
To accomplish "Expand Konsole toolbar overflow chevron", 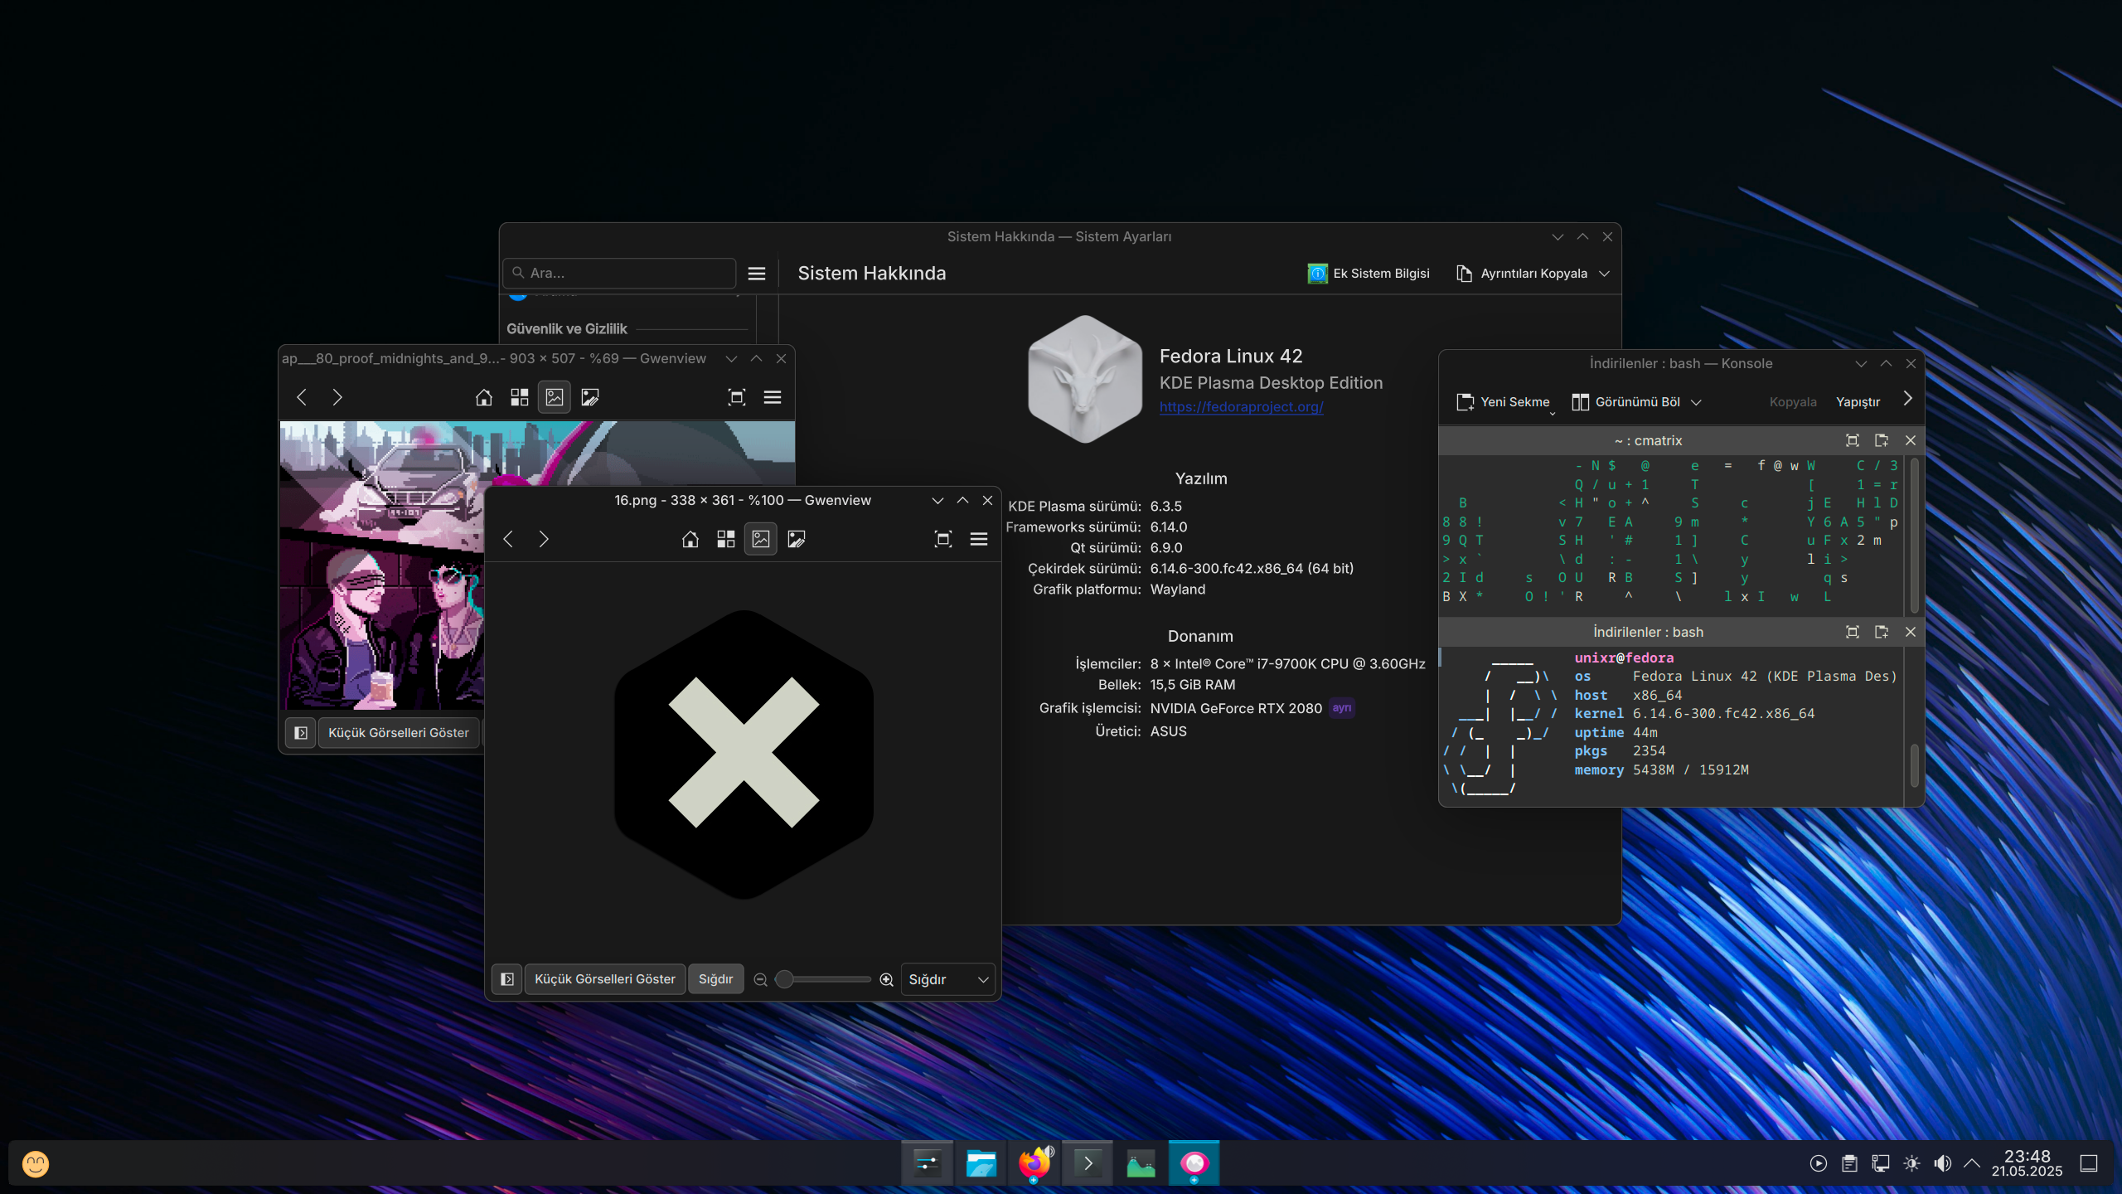I will tap(1907, 399).
